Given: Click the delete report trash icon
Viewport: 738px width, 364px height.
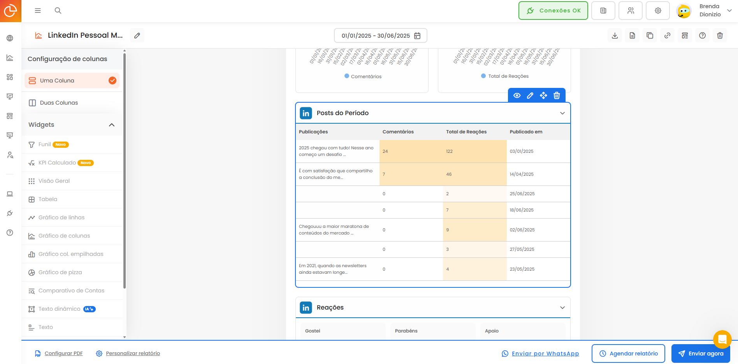Looking at the screenshot, I should tap(720, 35).
